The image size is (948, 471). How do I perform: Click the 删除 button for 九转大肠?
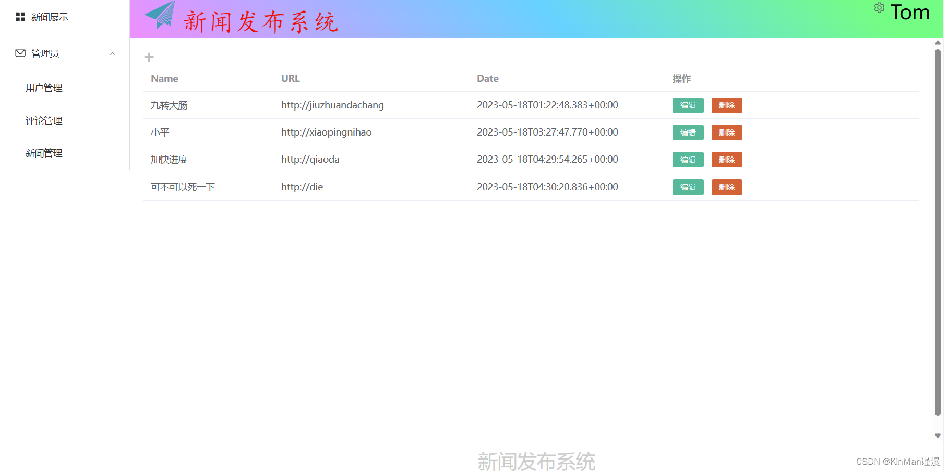point(726,105)
